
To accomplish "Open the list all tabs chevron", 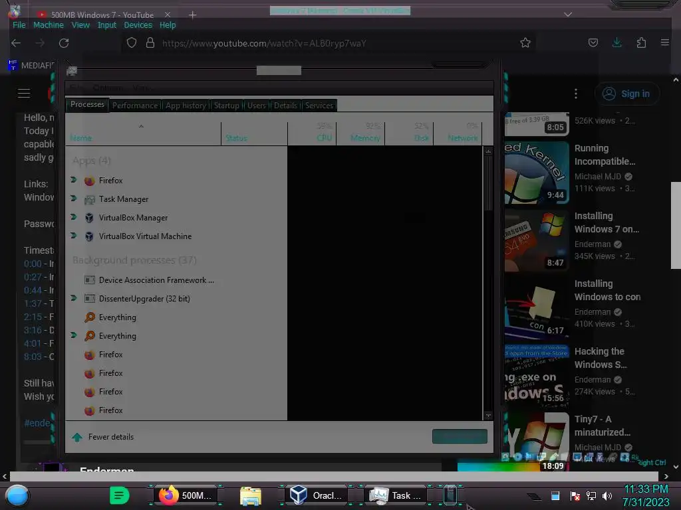I will (568, 15).
